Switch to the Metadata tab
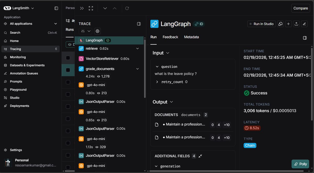Viewport: 314px width, 173px height. 191,37
